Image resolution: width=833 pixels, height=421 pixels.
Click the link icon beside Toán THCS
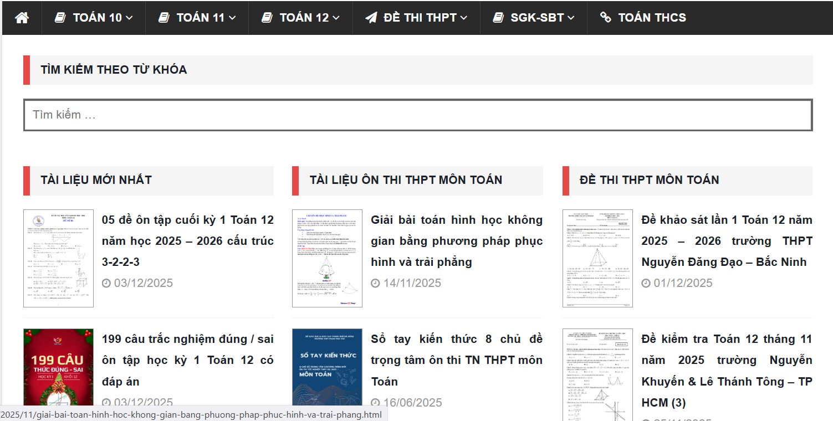click(x=606, y=18)
